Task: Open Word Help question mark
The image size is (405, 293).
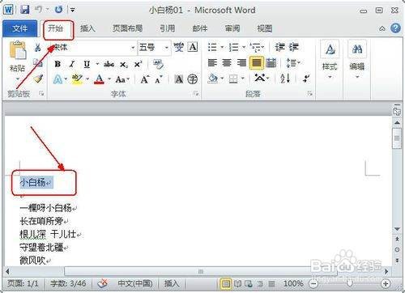Action: (x=395, y=28)
